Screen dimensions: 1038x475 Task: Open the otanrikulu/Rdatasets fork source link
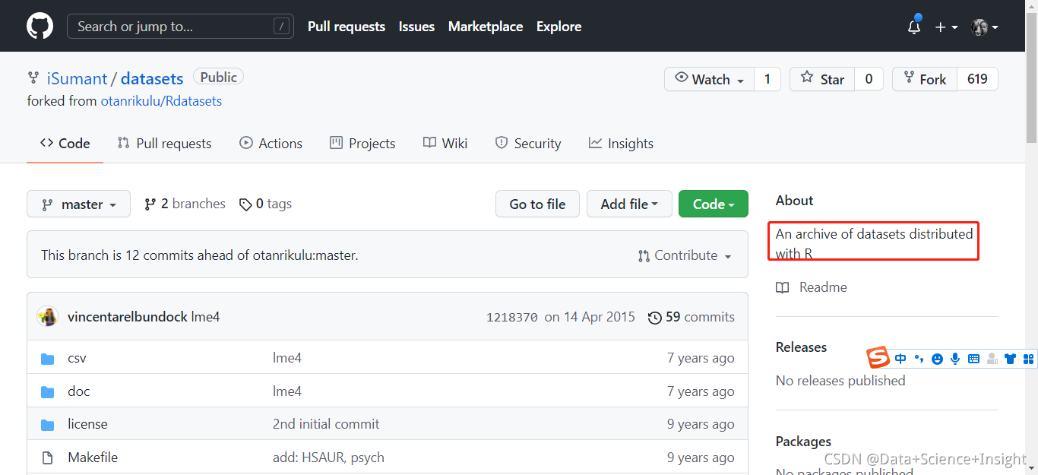pos(161,101)
